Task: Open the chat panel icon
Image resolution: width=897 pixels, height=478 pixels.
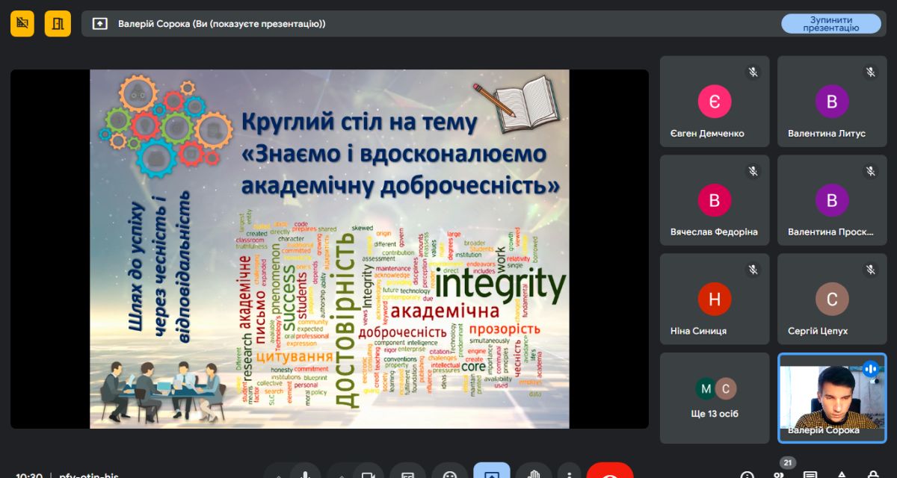Action: click(810, 474)
